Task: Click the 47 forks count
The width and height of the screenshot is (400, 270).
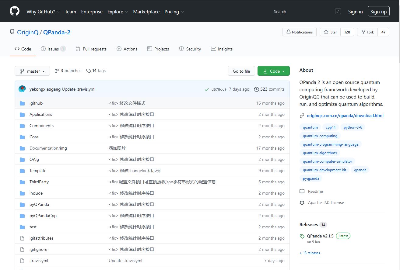Action: pyautogui.click(x=383, y=32)
